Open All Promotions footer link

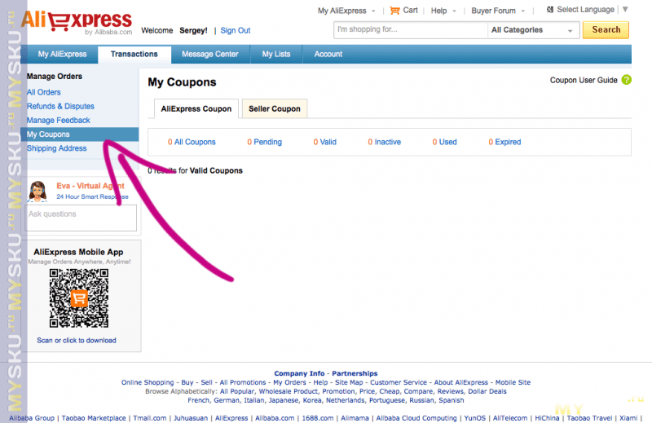click(x=243, y=382)
